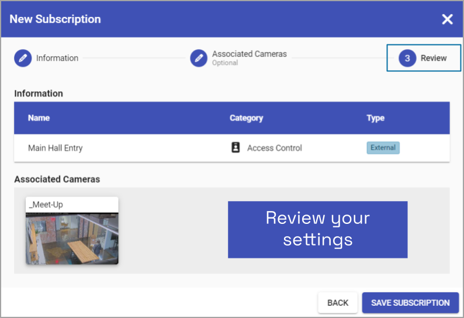This screenshot has height=318, width=464.
Task: Close the New Subscription dialog
Action: coord(447,19)
